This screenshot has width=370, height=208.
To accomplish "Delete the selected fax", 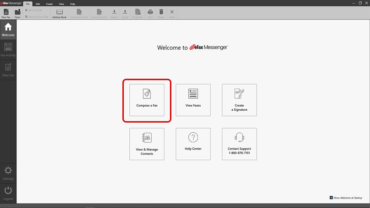I will point(161,13).
